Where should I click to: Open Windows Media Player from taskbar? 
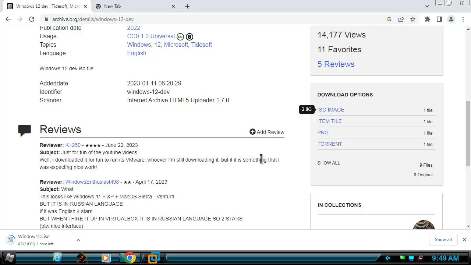[x=106, y=258]
